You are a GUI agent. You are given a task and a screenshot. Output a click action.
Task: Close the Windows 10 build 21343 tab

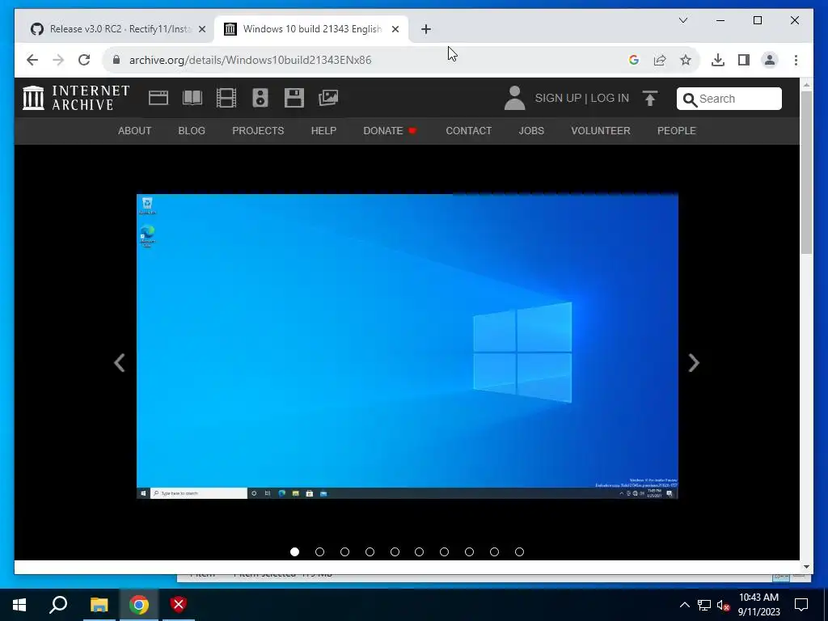point(395,29)
